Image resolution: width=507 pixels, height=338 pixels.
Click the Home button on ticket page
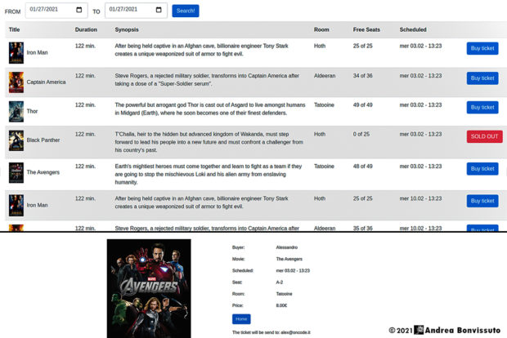pyautogui.click(x=241, y=319)
